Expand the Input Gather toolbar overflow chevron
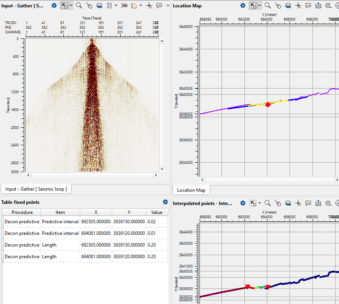Image resolution: width=339 pixels, height=304 pixels. click(168, 5)
